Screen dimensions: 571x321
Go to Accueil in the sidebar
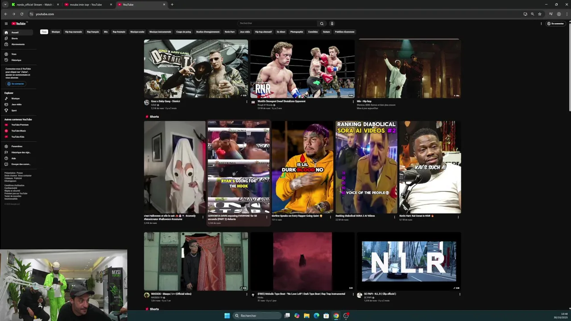[18, 33]
